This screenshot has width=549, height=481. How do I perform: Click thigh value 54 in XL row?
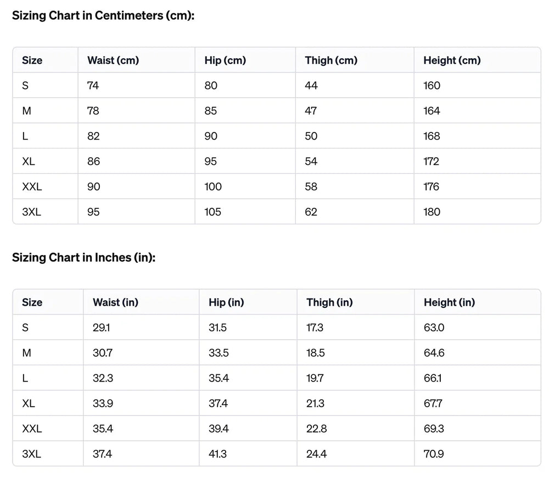tap(311, 162)
